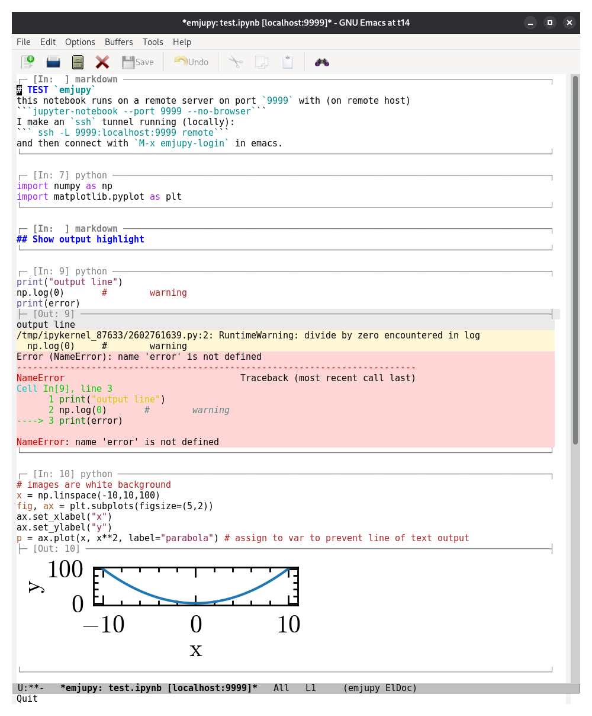Click 'Error (NameError): name 'error' is not defined'
This screenshot has width=592, height=716.
[x=139, y=357]
